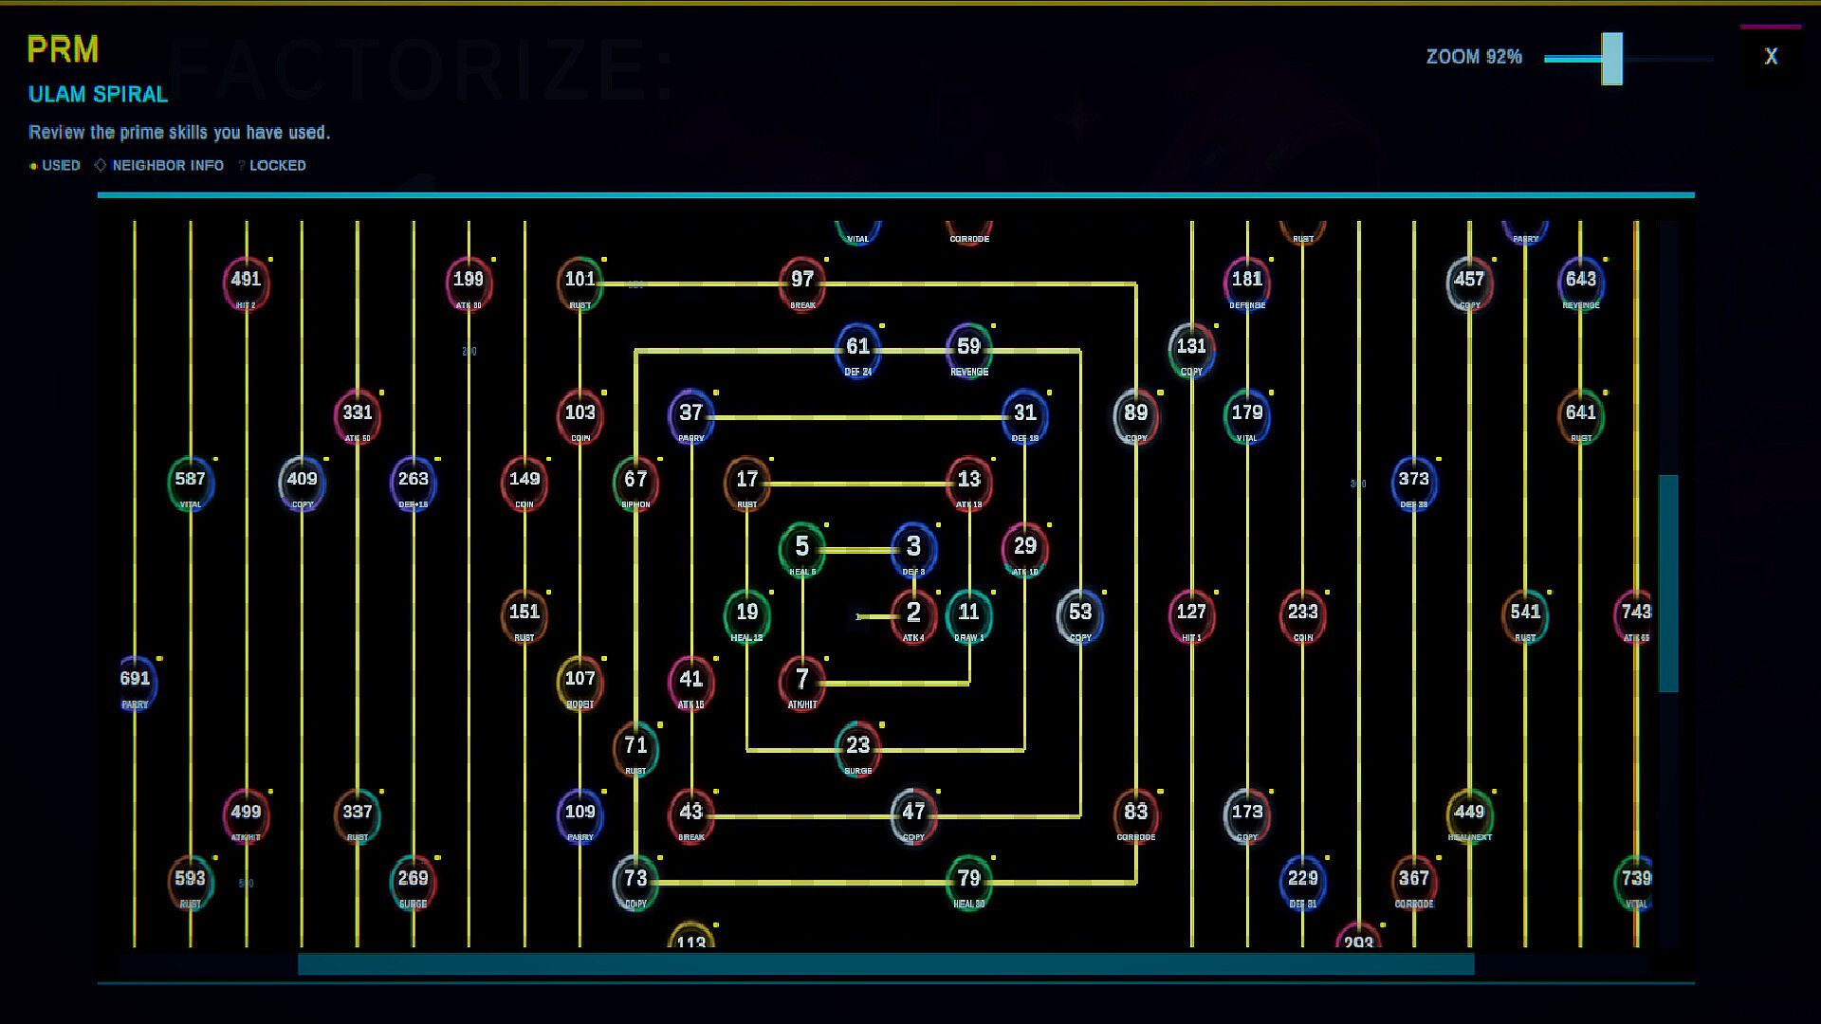The width and height of the screenshot is (1821, 1024).
Task: Open the prime 59 REVENGE node
Action: [x=968, y=349]
